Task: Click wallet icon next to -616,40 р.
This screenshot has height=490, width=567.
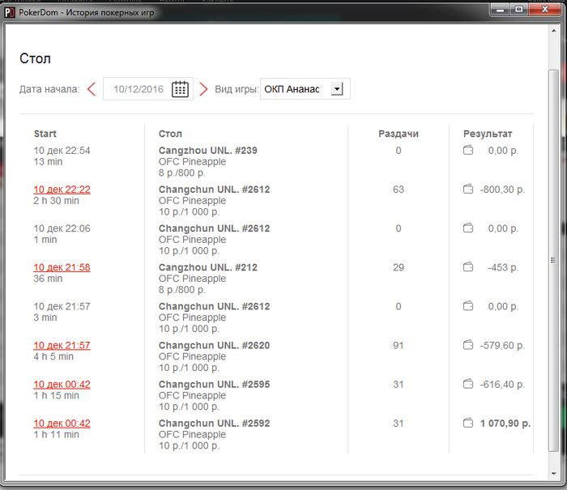Action: click(468, 384)
